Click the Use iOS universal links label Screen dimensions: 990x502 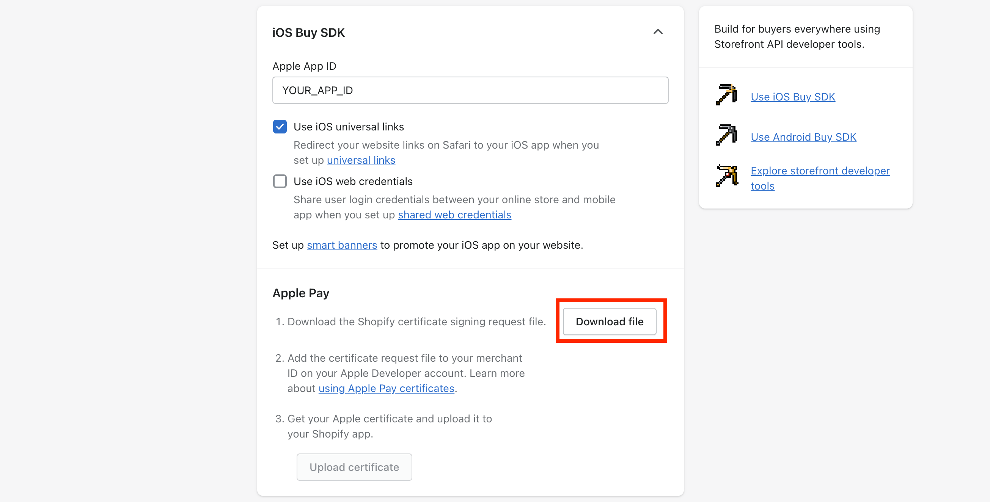pyautogui.click(x=349, y=127)
